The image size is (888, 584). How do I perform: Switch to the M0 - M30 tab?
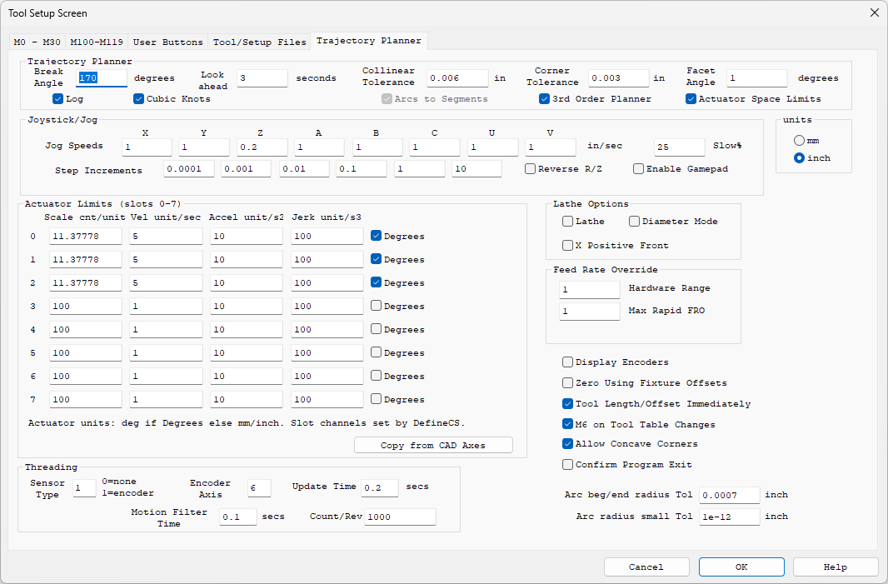[37, 42]
